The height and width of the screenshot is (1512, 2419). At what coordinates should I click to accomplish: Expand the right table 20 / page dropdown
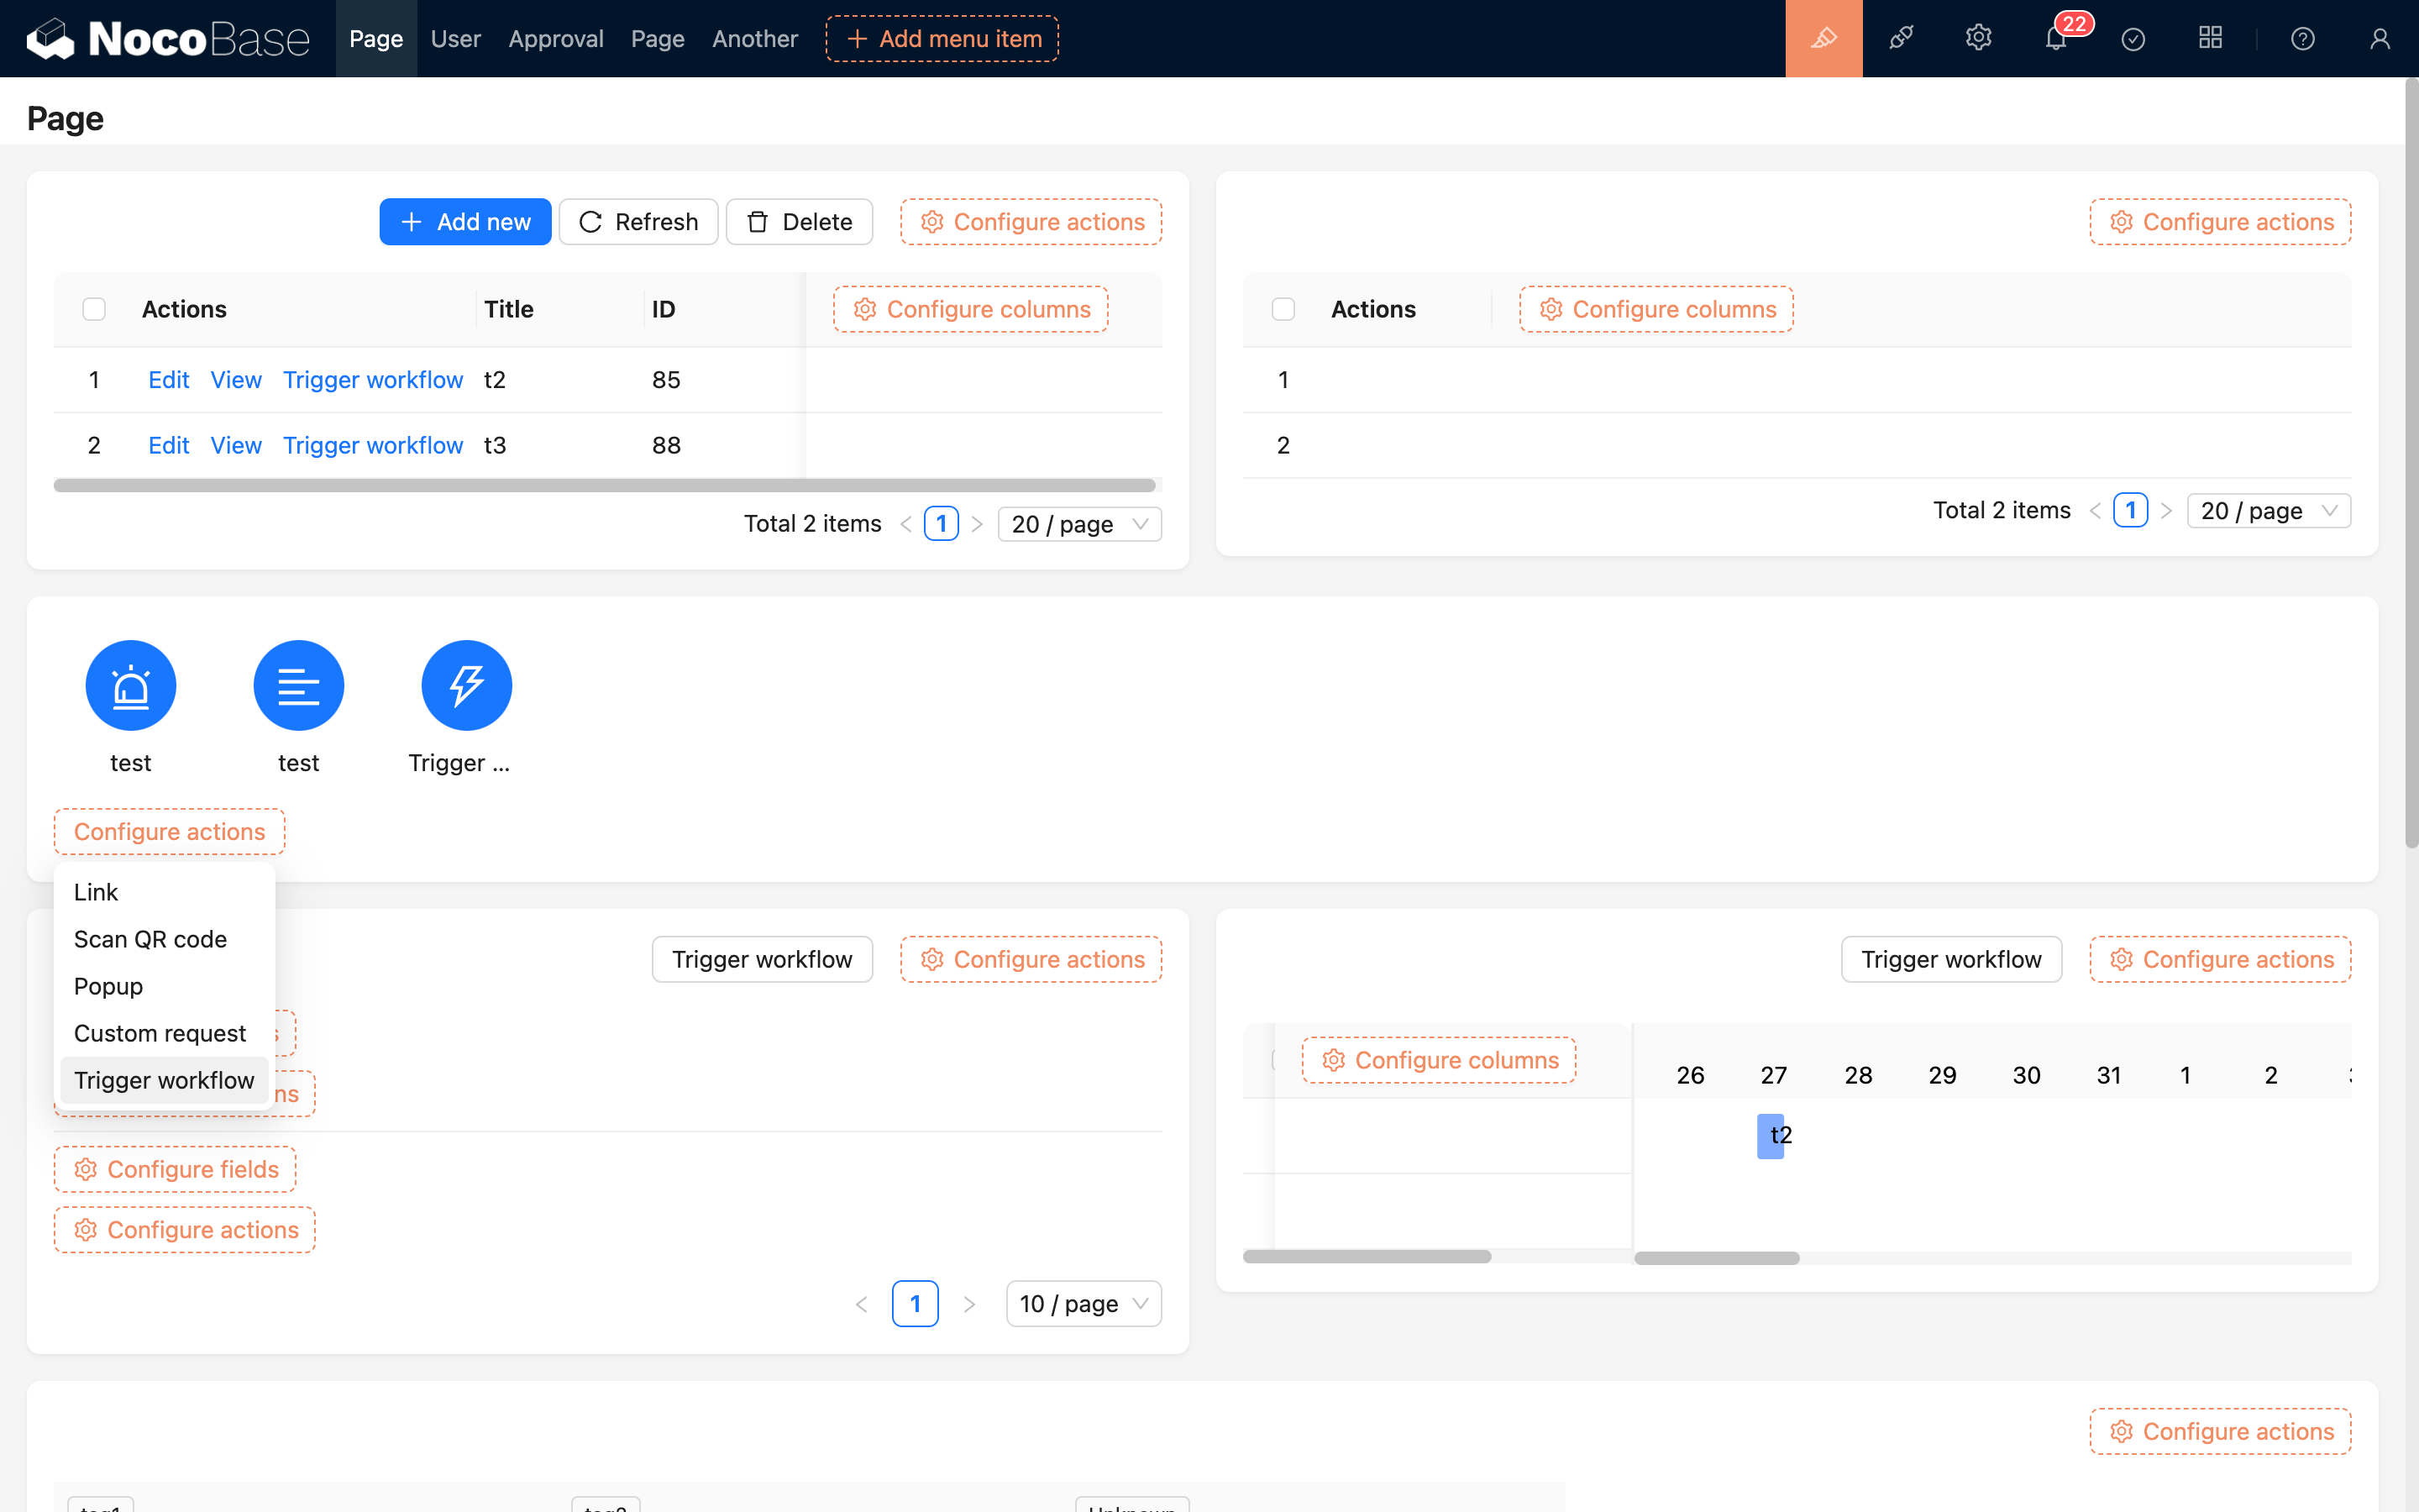coord(2267,511)
